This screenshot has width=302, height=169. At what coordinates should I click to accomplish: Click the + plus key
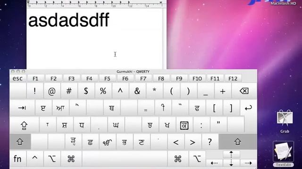point(223,91)
